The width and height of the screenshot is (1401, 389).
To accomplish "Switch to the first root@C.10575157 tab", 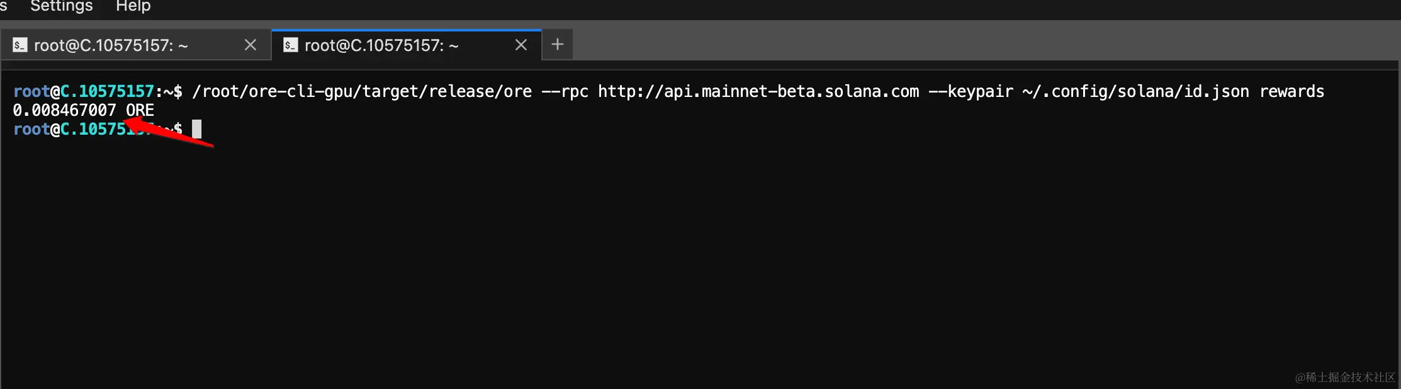I will [111, 45].
